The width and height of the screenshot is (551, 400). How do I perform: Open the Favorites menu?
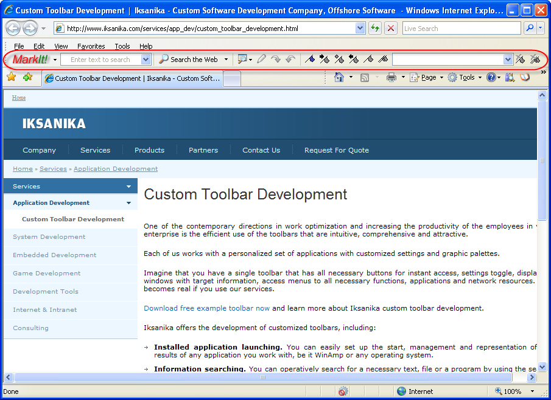coord(91,46)
